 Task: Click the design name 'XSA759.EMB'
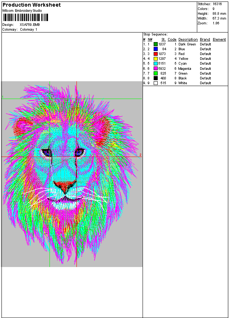point(30,25)
